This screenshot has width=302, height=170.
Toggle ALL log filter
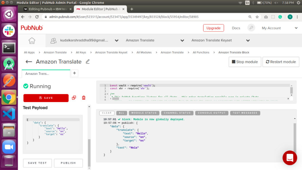122,113
